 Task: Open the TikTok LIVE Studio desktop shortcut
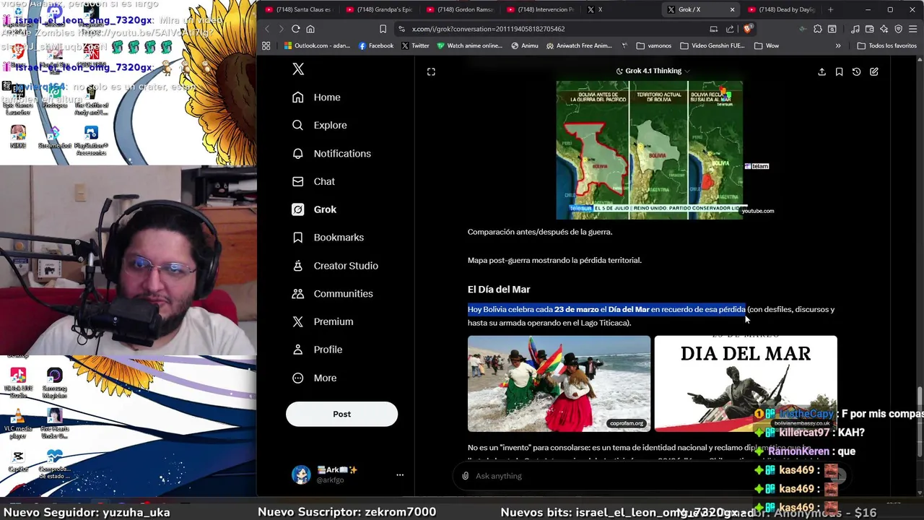(18, 383)
